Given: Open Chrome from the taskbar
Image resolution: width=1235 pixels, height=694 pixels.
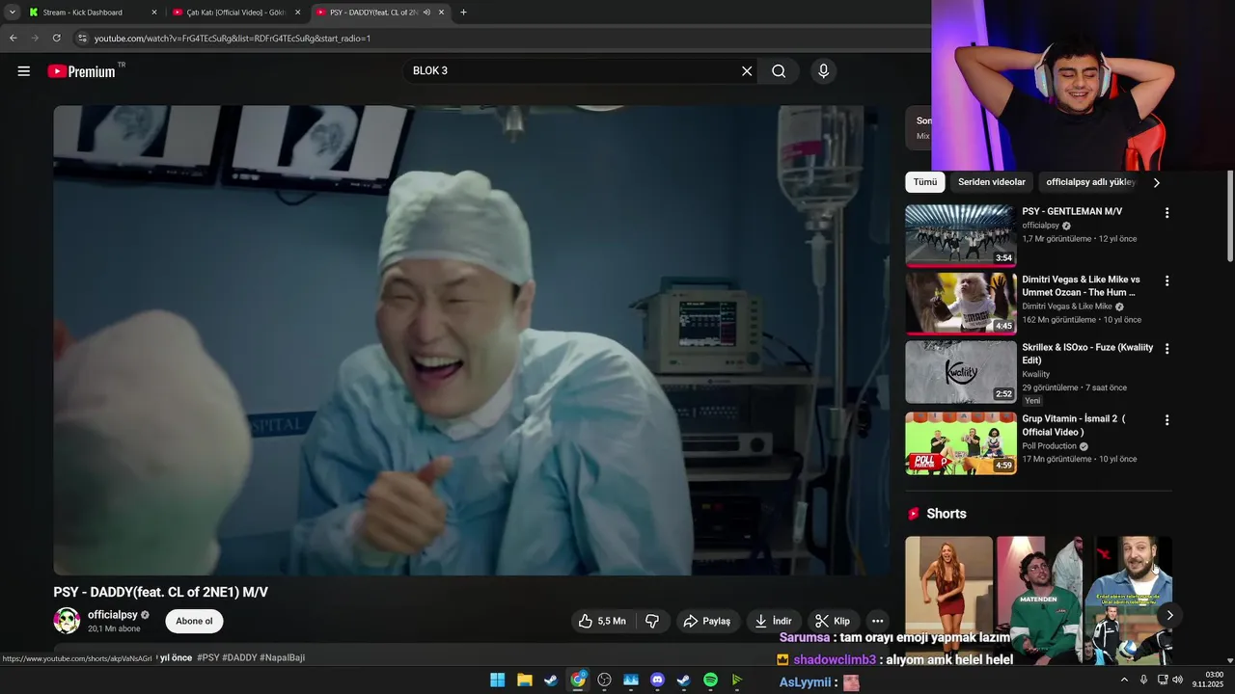Looking at the screenshot, I should point(577,680).
